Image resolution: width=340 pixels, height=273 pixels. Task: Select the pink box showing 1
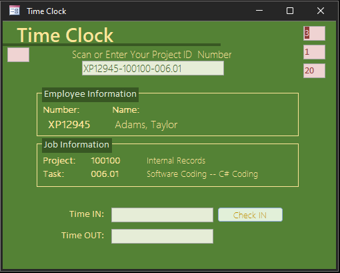coord(314,52)
